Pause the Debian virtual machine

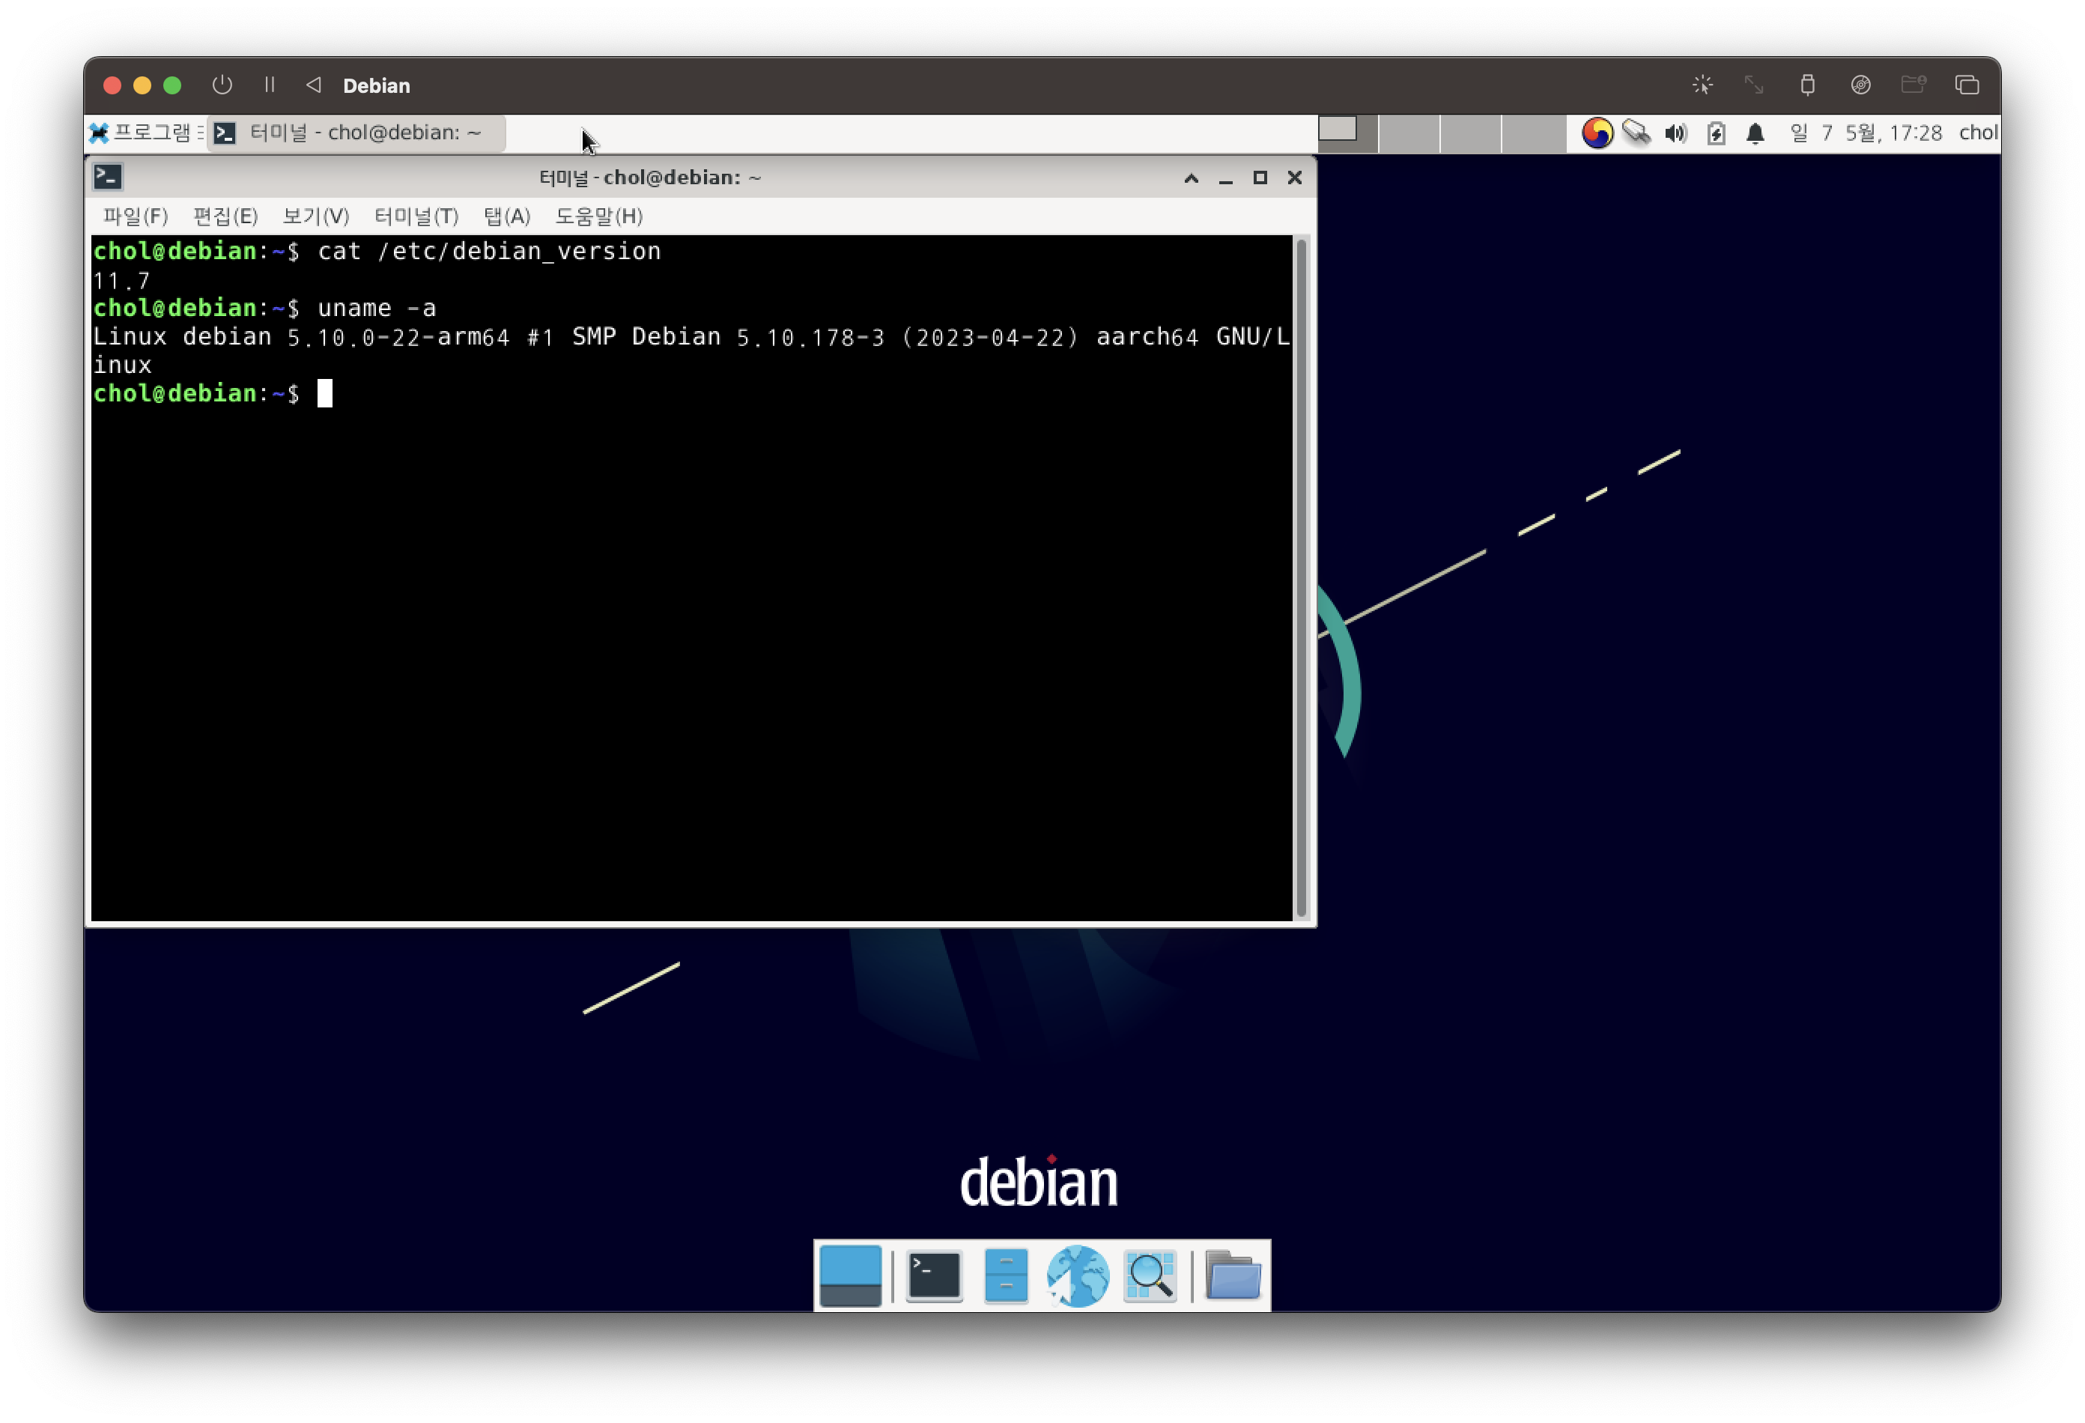[x=269, y=85]
